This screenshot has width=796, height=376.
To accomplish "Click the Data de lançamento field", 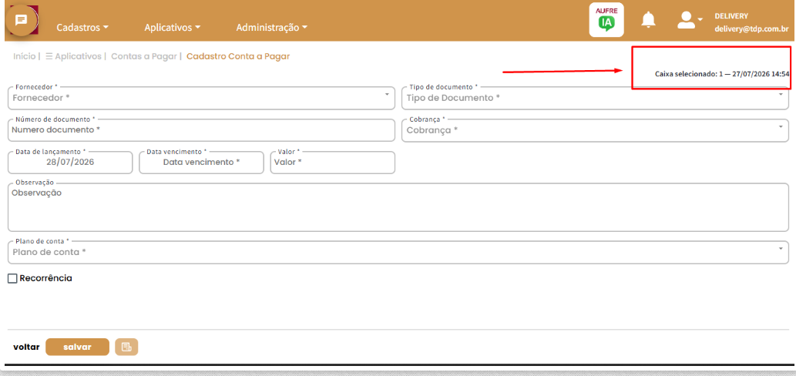I will 70,163.
